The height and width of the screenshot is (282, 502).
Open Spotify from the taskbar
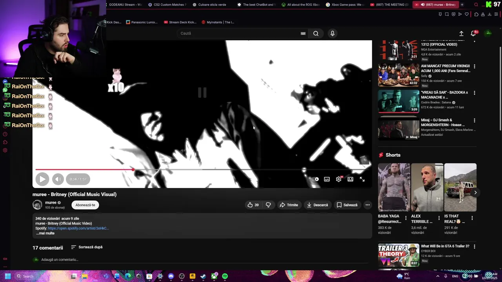(x=225, y=276)
